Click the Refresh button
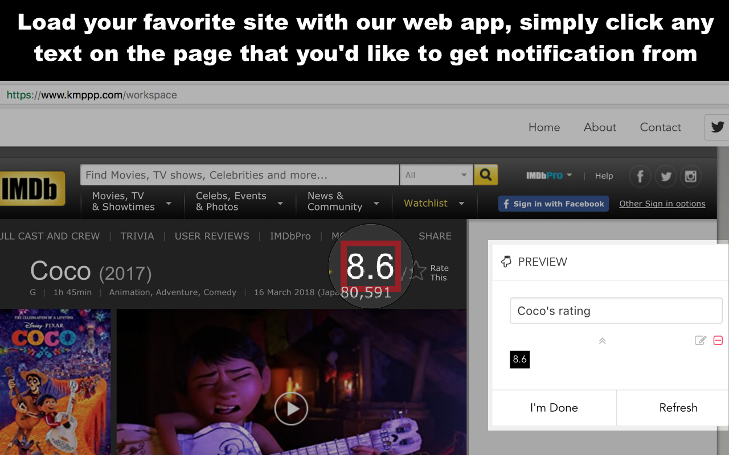729x455 pixels. pos(678,408)
